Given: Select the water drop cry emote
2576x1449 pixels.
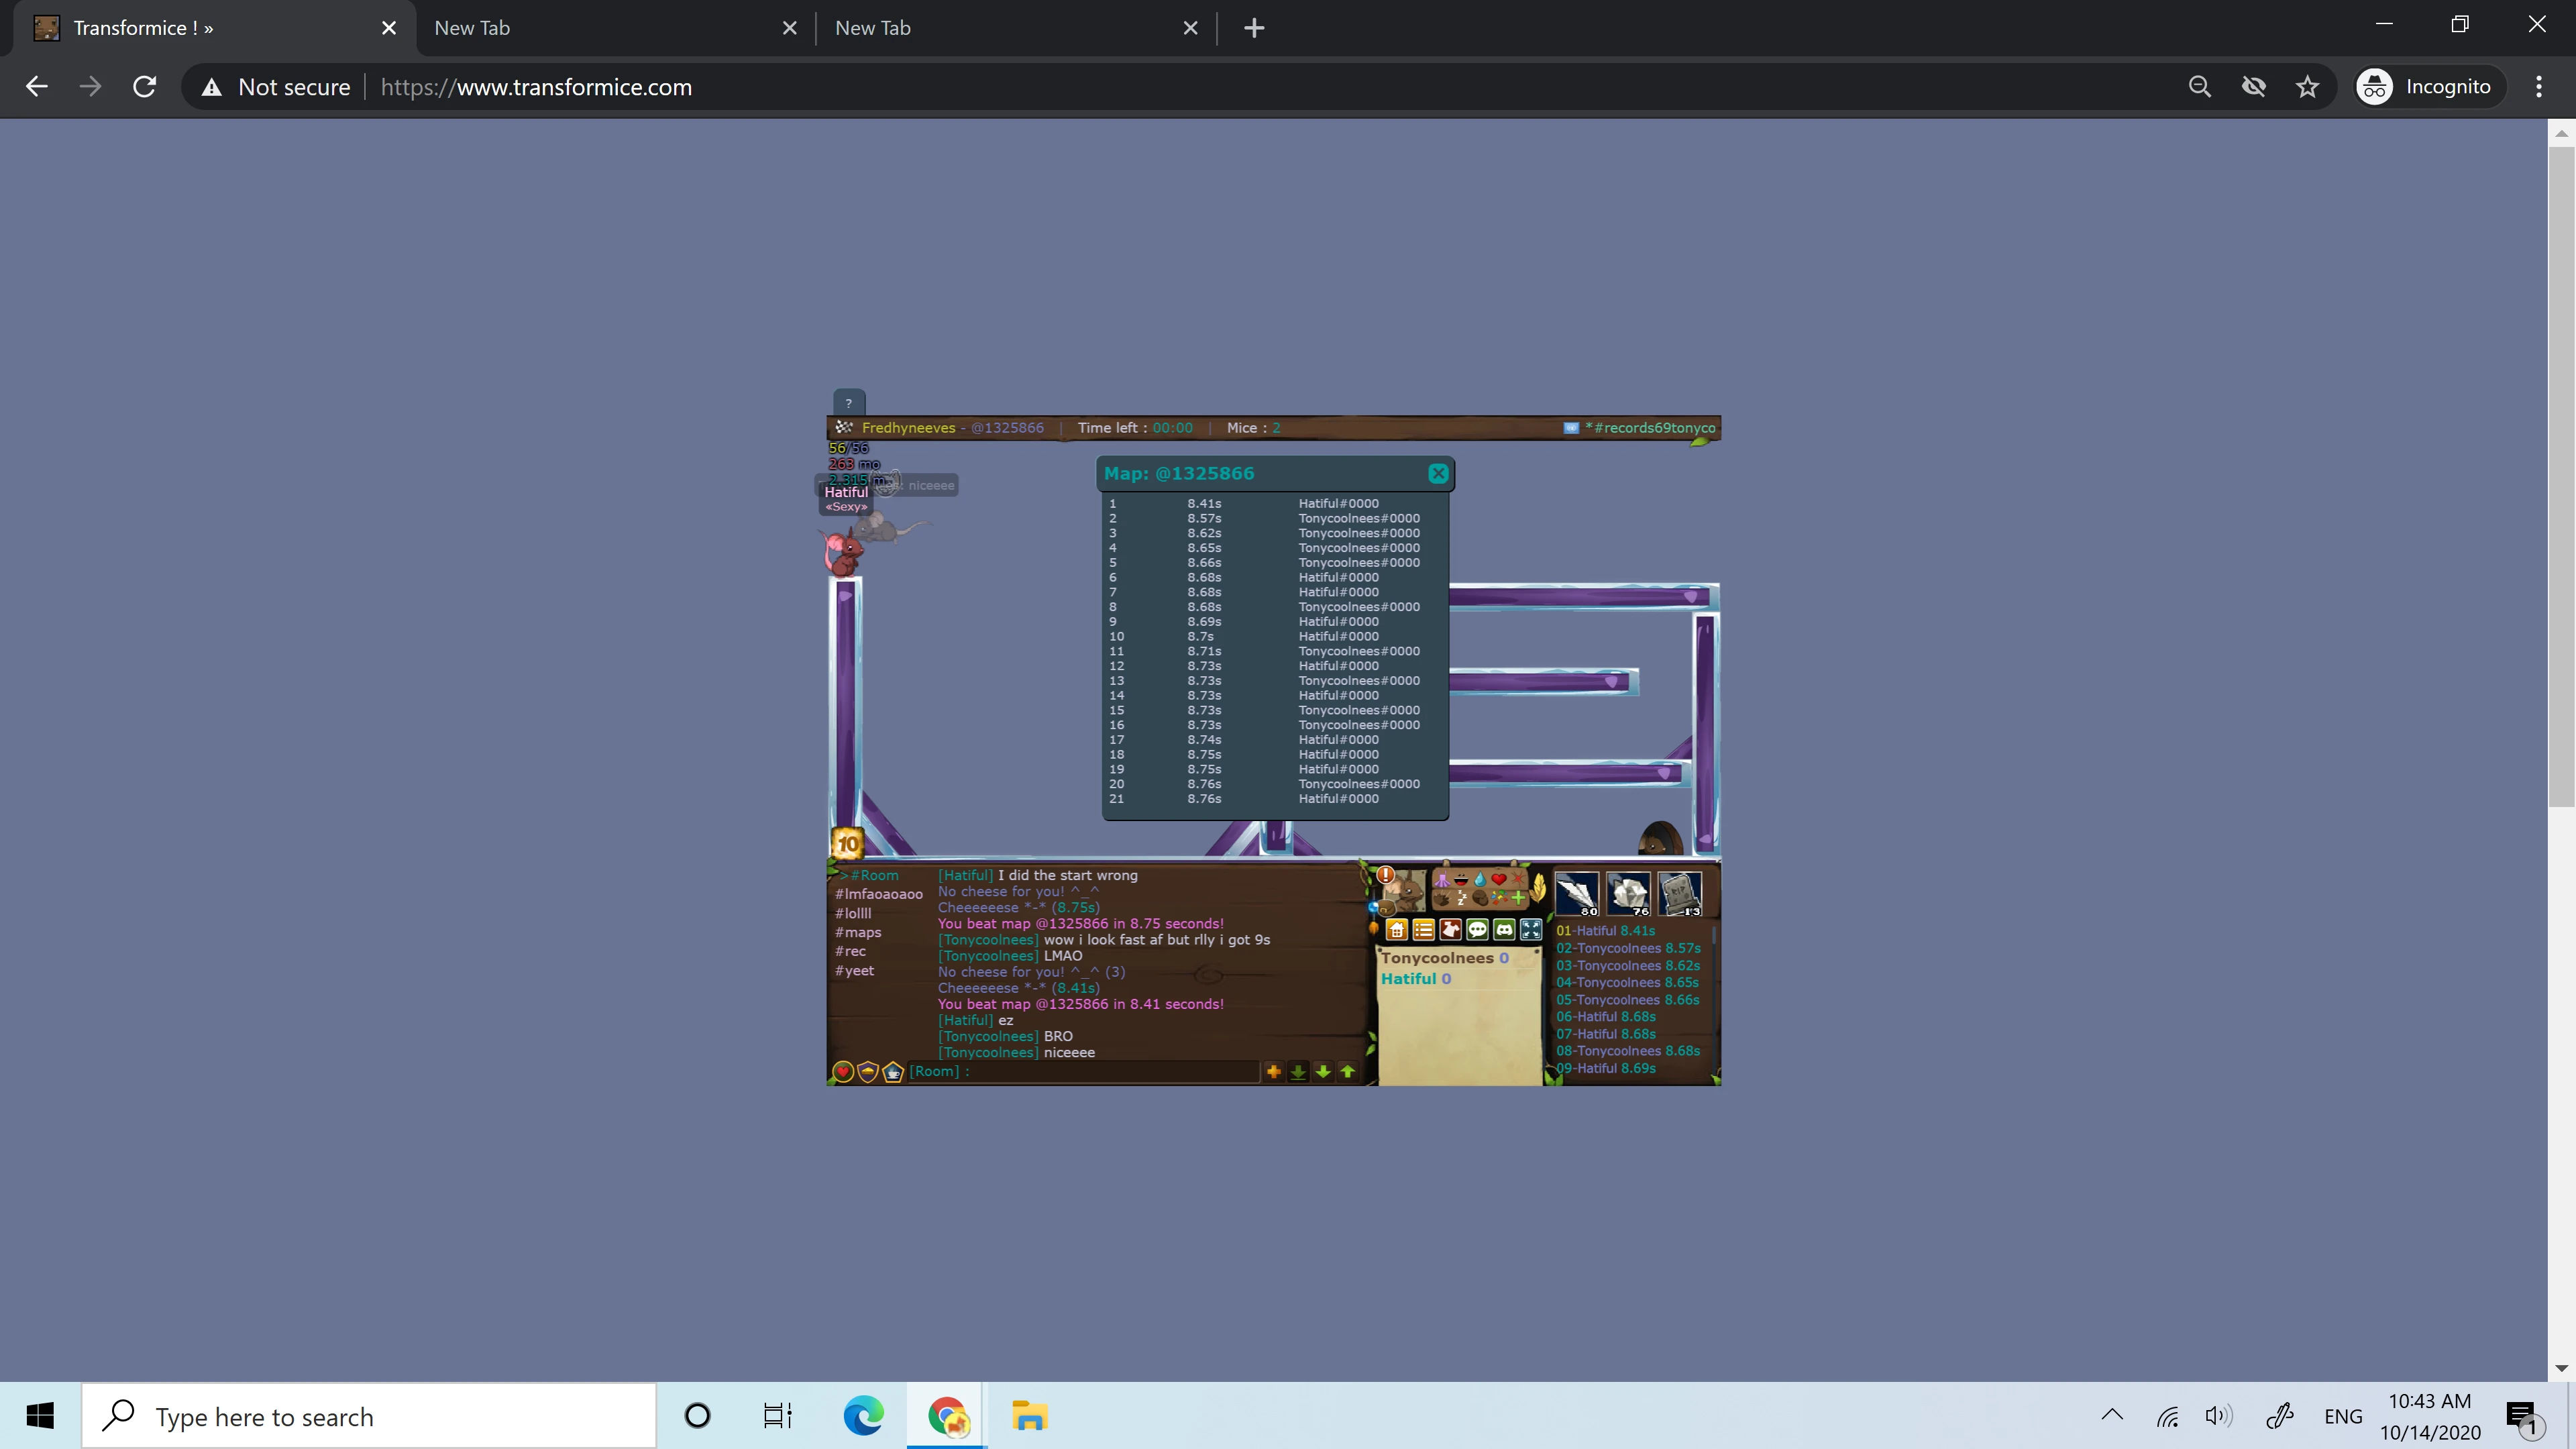Looking at the screenshot, I should click(x=1479, y=880).
